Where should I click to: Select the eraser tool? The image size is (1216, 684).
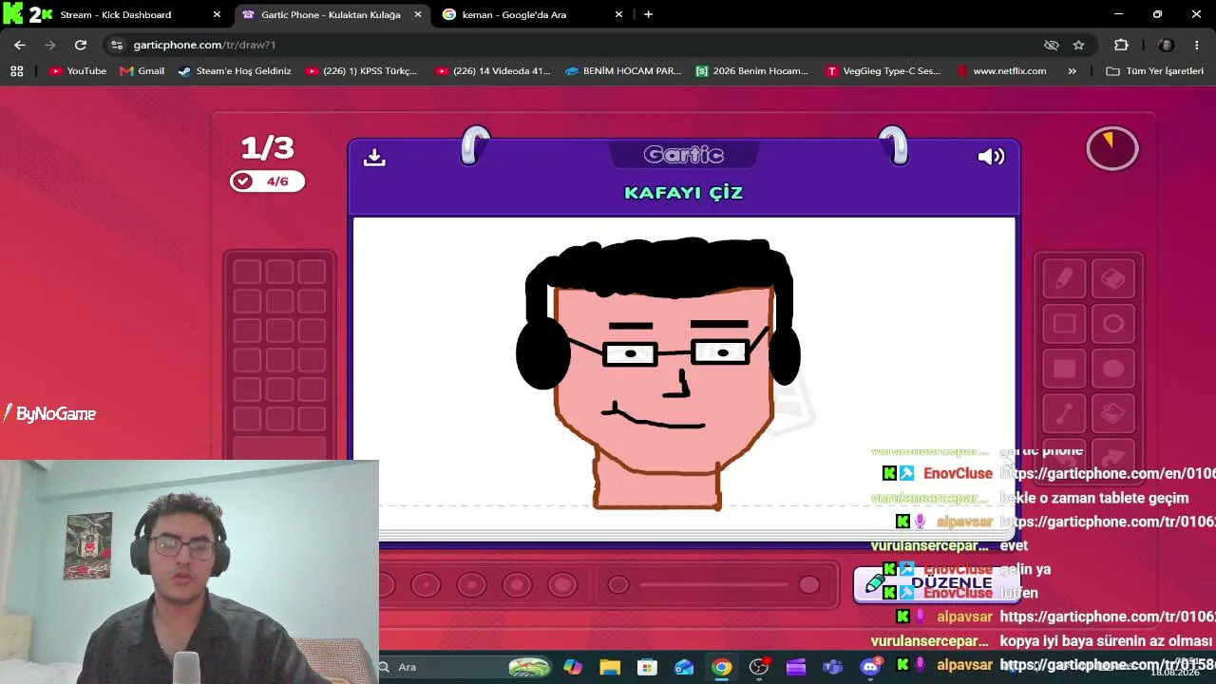(x=1113, y=279)
